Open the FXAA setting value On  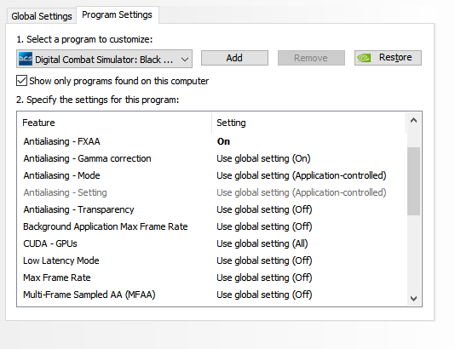pos(223,141)
